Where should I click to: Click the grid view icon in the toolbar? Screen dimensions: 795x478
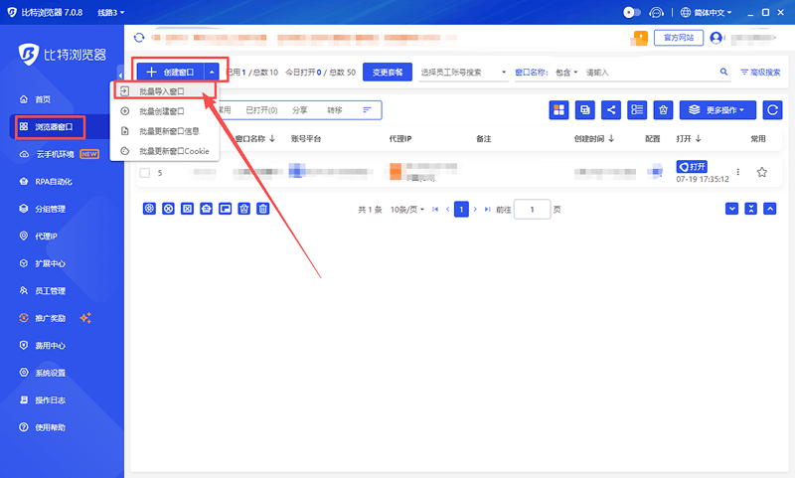pos(559,110)
